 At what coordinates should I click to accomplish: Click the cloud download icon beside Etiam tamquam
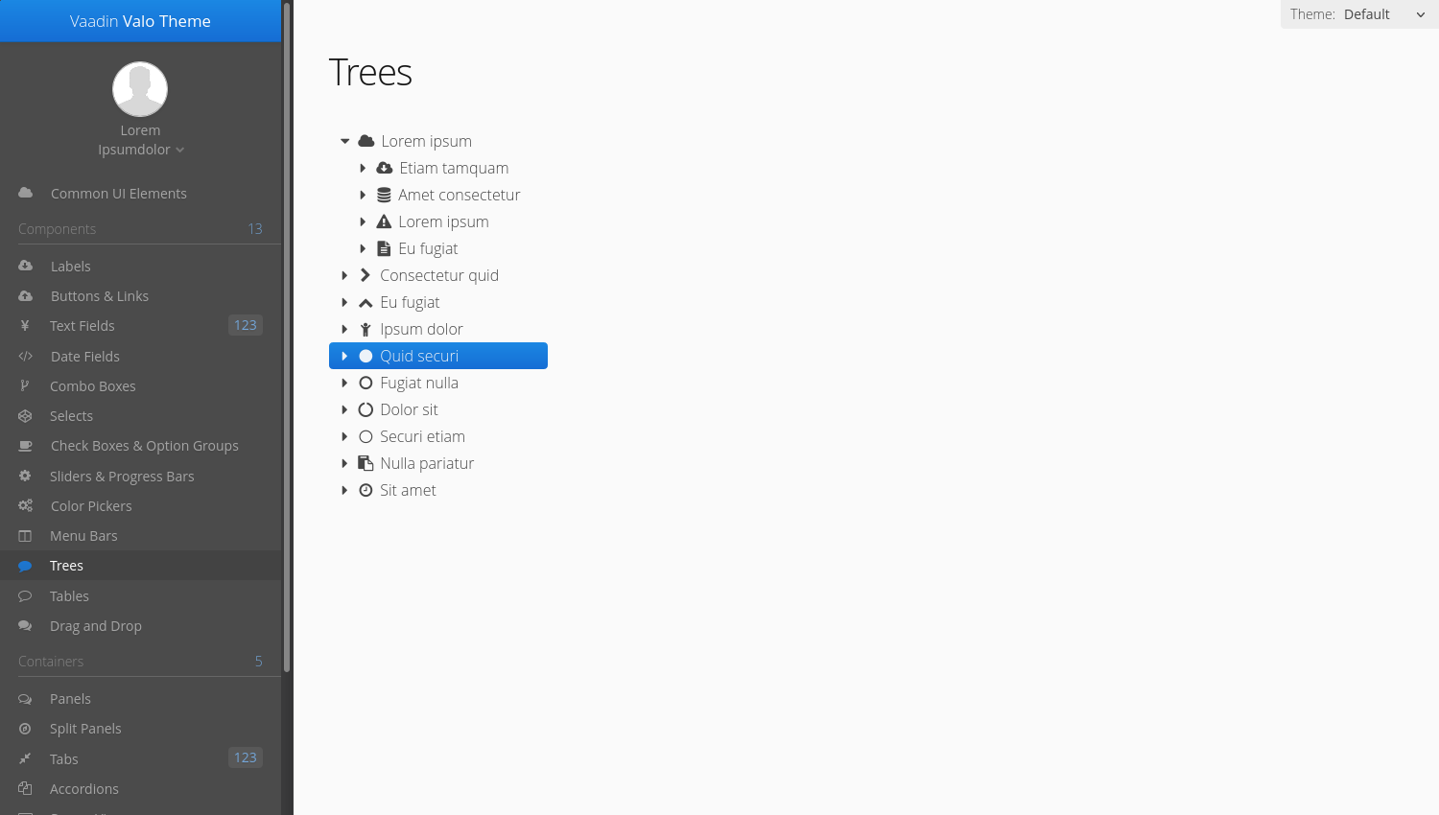click(x=384, y=168)
